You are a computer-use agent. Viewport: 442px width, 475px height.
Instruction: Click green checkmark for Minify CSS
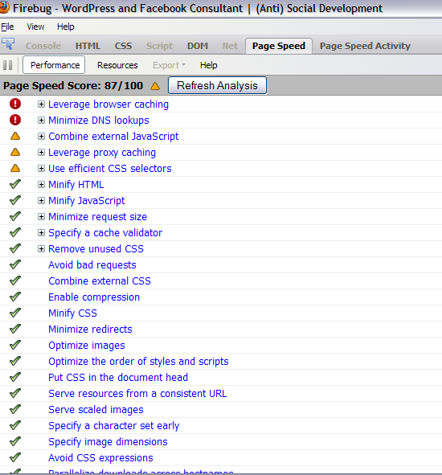15,313
